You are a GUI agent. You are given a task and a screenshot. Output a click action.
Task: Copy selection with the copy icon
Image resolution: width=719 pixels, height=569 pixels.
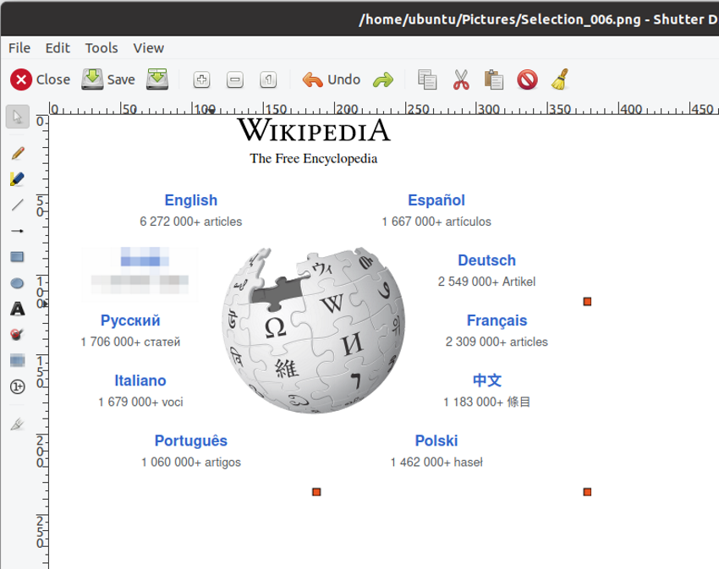[x=427, y=79]
